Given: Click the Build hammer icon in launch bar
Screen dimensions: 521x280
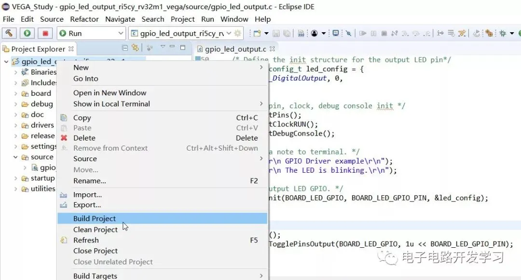Looking at the screenshot, I should coord(9,33).
